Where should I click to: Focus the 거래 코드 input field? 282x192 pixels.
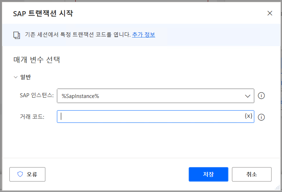coord(155,117)
